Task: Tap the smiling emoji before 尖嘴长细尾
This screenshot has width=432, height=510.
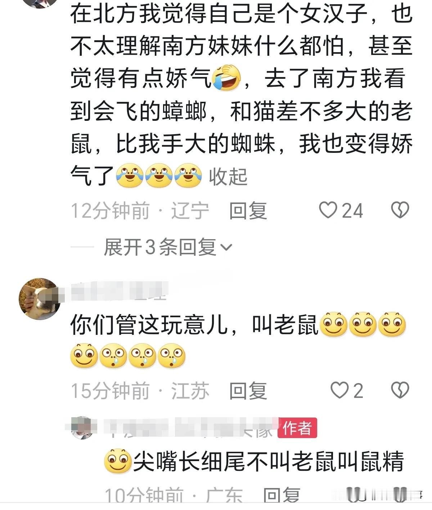Action: pyautogui.click(x=118, y=461)
